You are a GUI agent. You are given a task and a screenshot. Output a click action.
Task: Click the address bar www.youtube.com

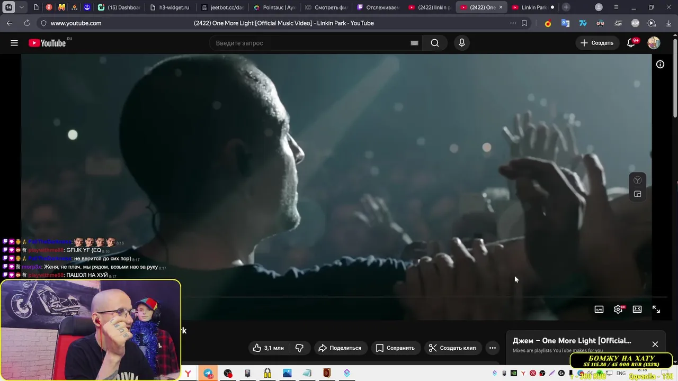(76, 23)
